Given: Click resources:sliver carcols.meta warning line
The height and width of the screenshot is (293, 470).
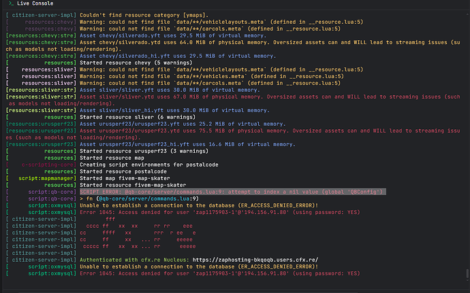Looking at the screenshot, I should click(210, 83).
